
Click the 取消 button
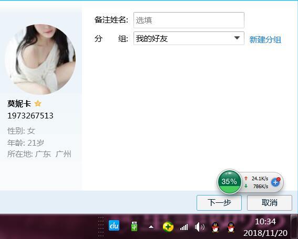pos(270,203)
